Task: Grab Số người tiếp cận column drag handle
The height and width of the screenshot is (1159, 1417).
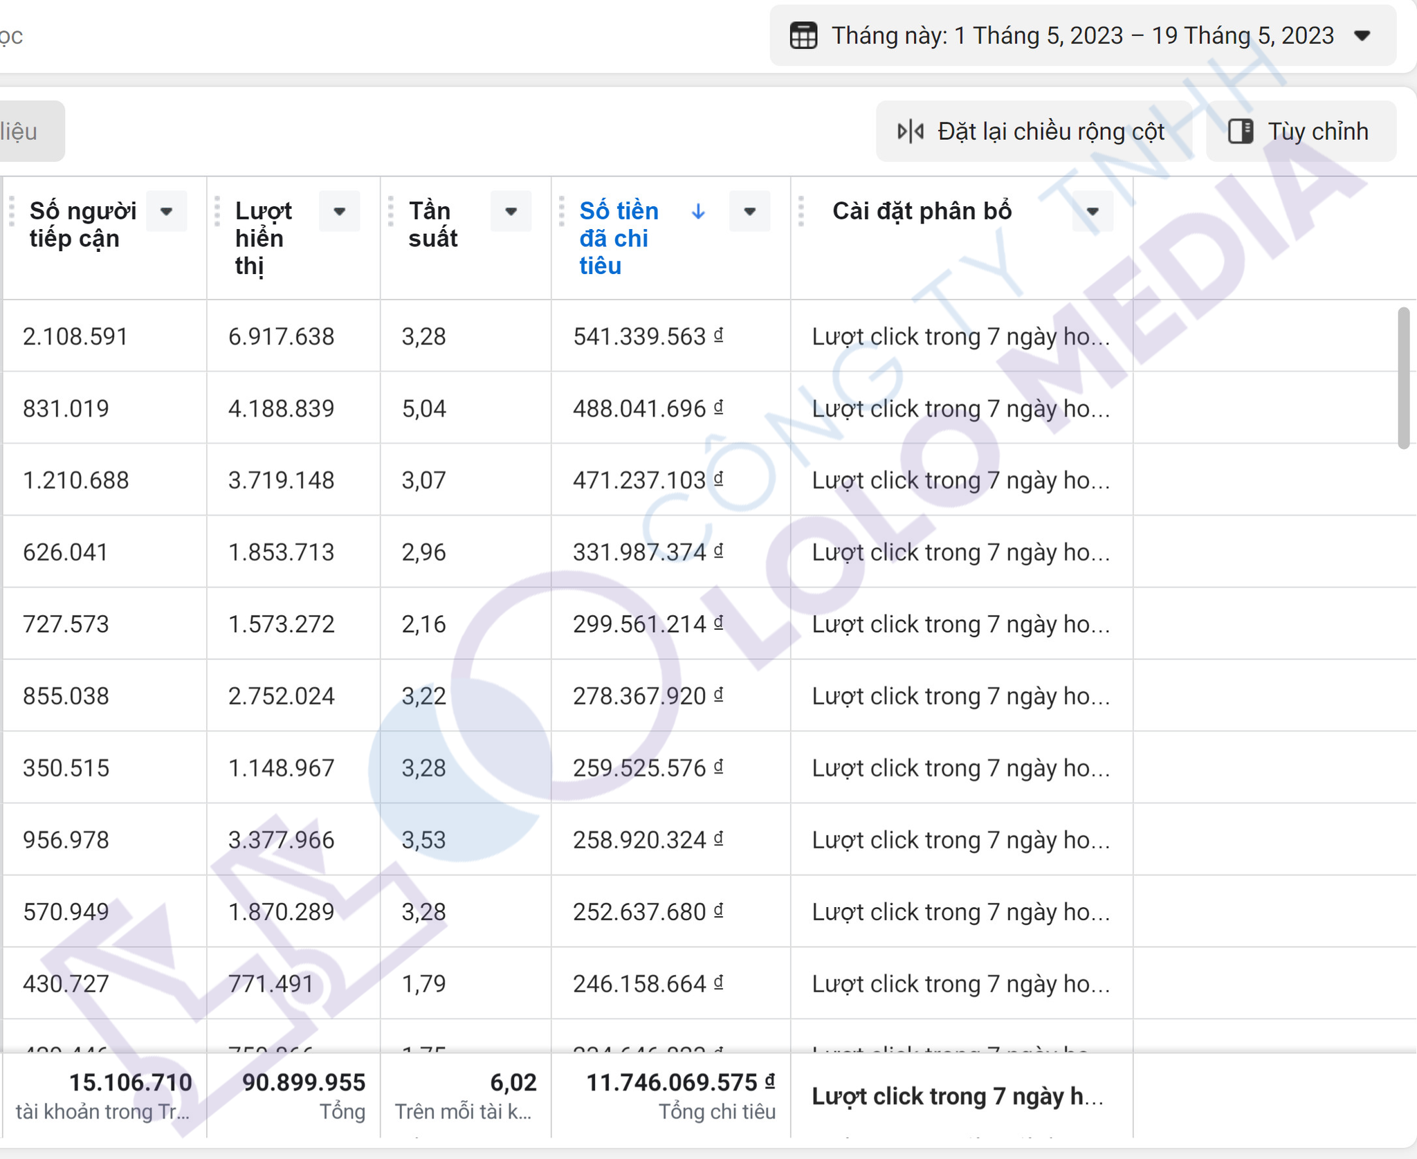Action: click(12, 211)
